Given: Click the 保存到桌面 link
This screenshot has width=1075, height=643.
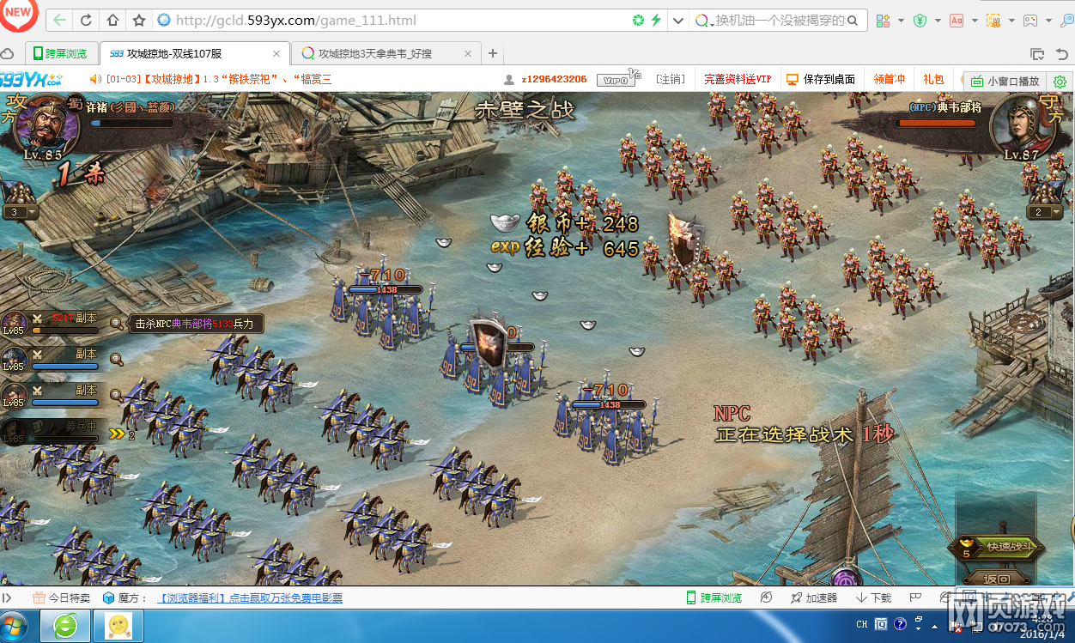Looking at the screenshot, I should coord(822,79).
